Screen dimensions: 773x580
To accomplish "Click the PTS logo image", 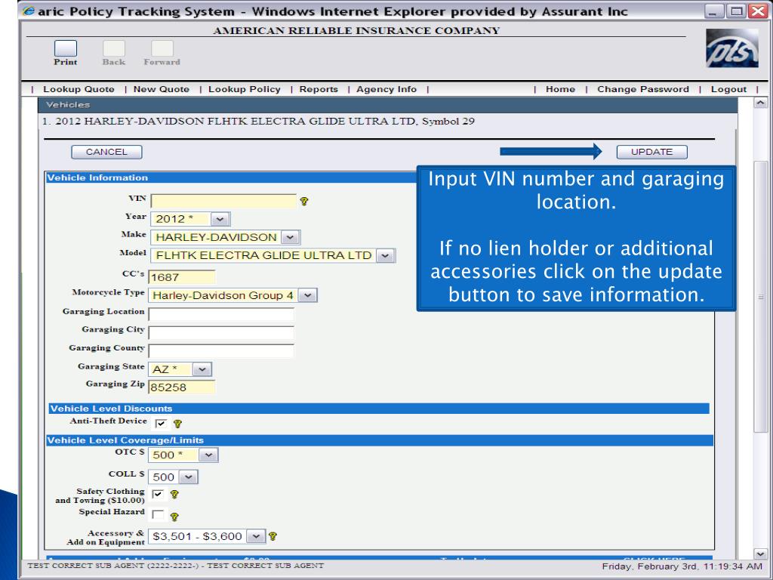I will [x=732, y=48].
